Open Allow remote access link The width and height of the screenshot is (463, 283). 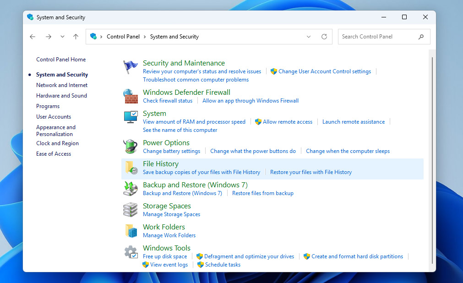click(287, 122)
